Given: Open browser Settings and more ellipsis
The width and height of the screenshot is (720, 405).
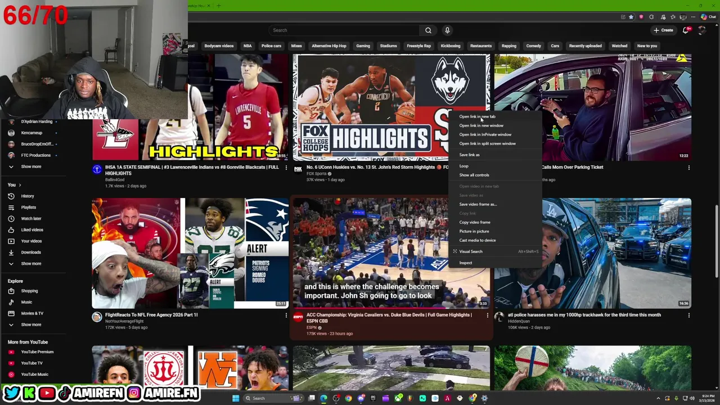Looking at the screenshot, I should coord(694,17).
